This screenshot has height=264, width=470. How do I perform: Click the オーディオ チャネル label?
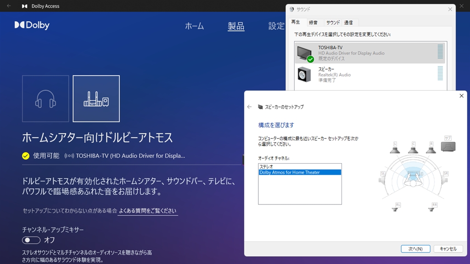coord(274,158)
